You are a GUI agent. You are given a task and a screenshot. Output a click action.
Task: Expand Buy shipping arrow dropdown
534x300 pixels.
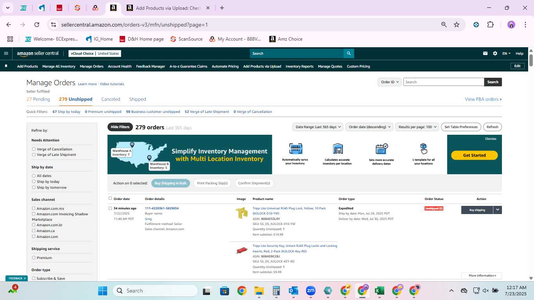pos(497,210)
